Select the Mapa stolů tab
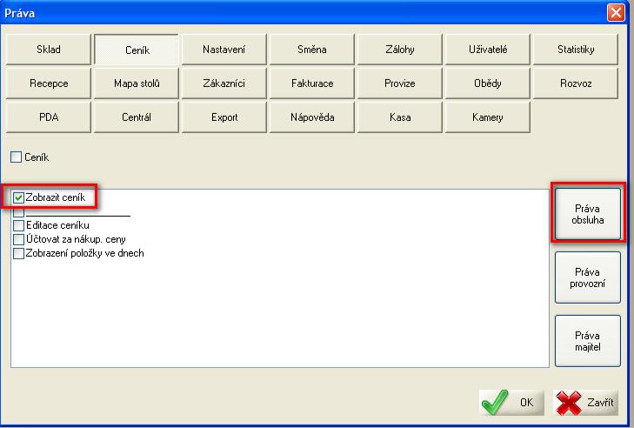Viewport: 634px width, 428px height. (x=137, y=84)
